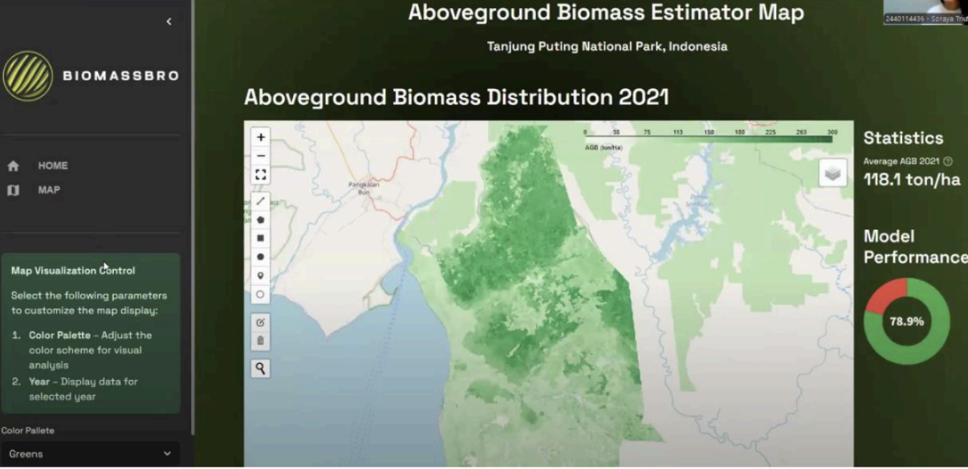Click the 78.9% performance value
The image size is (968, 469).
[907, 321]
